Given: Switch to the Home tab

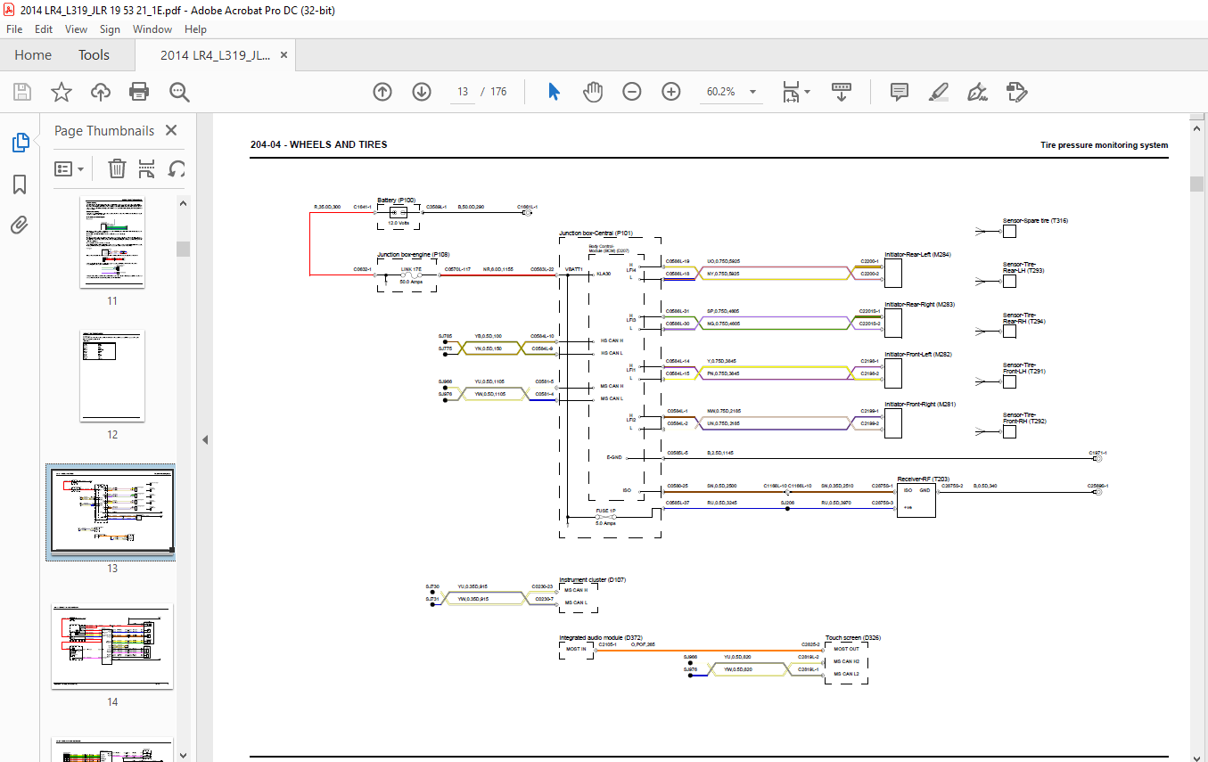Looking at the screenshot, I should (x=33, y=55).
